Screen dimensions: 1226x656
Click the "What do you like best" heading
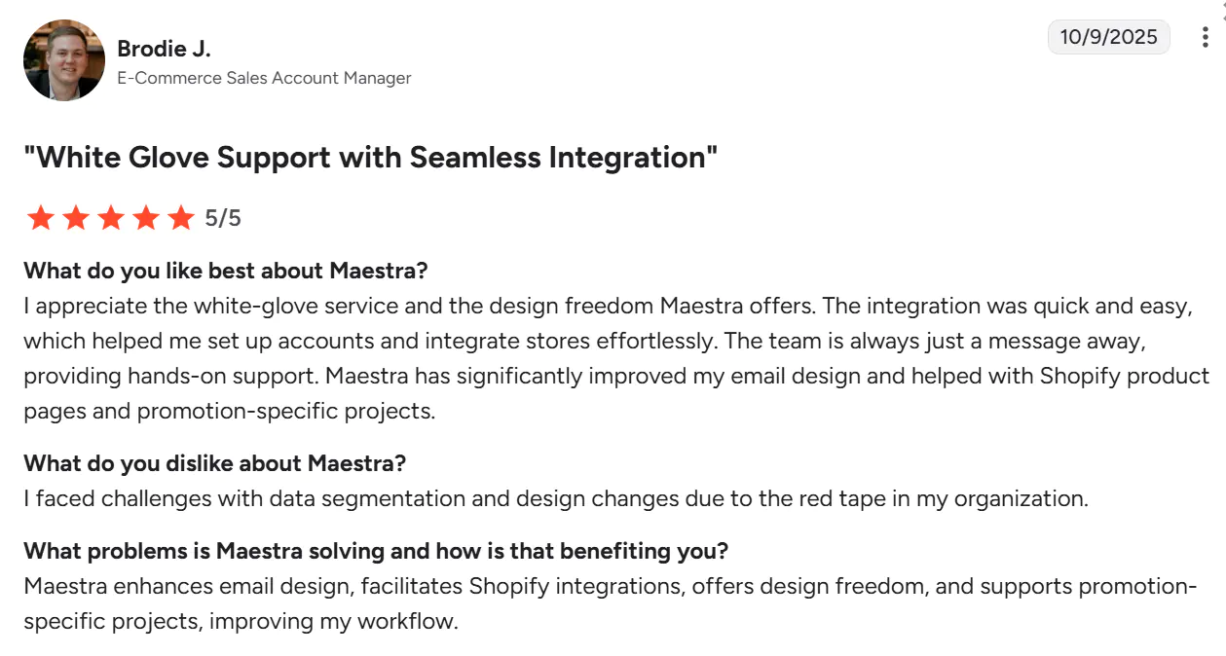[226, 270]
